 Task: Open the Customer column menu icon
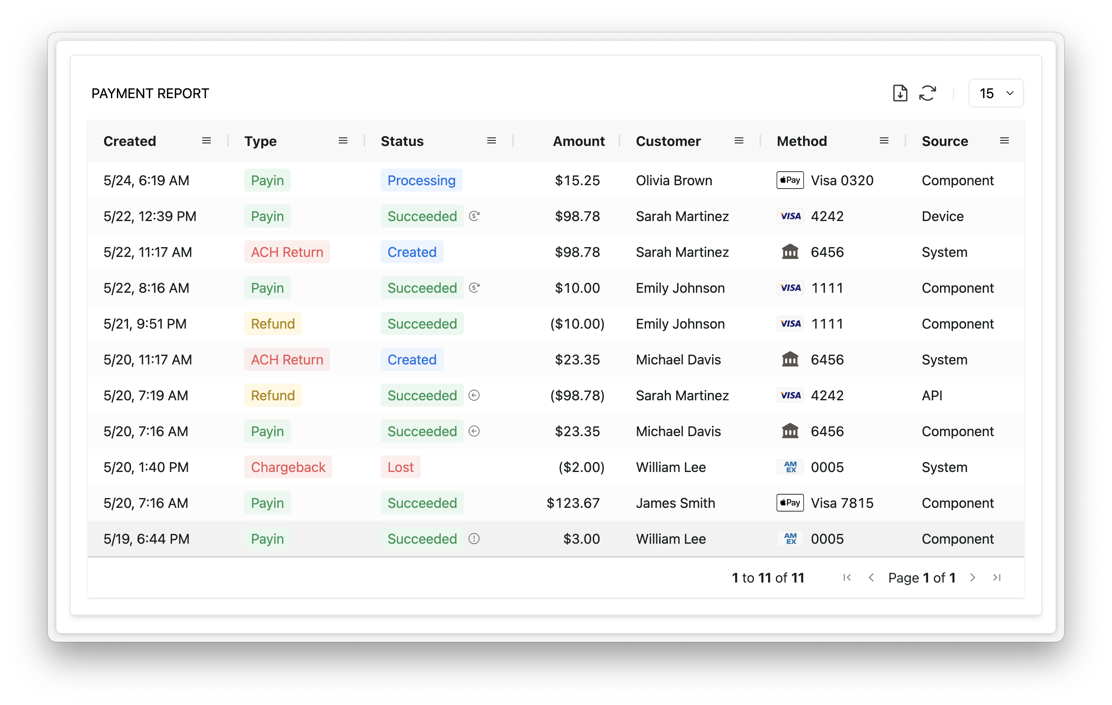click(739, 141)
